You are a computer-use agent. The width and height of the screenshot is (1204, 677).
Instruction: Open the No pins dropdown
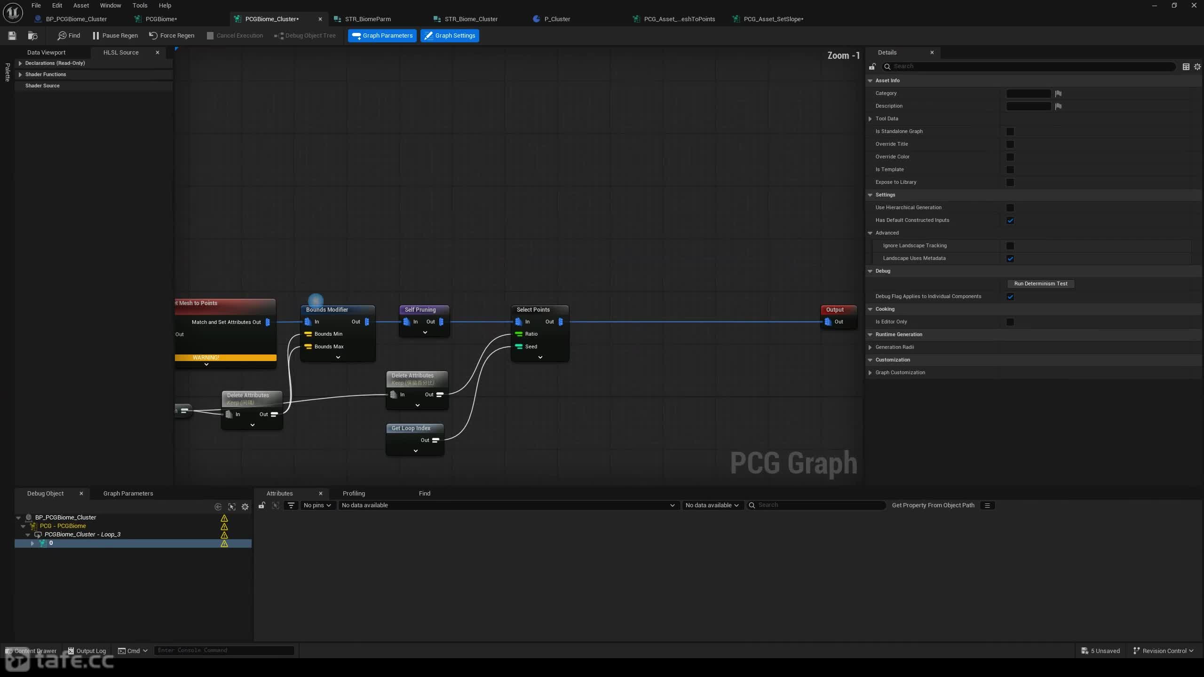[317, 505]
